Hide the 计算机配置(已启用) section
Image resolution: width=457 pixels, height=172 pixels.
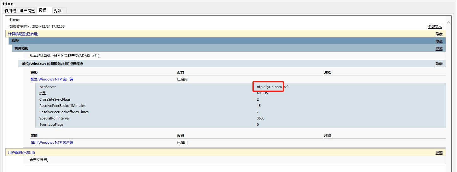click(439, 34)
